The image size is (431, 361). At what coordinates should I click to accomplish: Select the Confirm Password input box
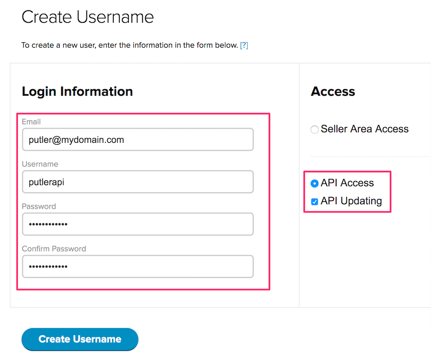pos(137,266)
